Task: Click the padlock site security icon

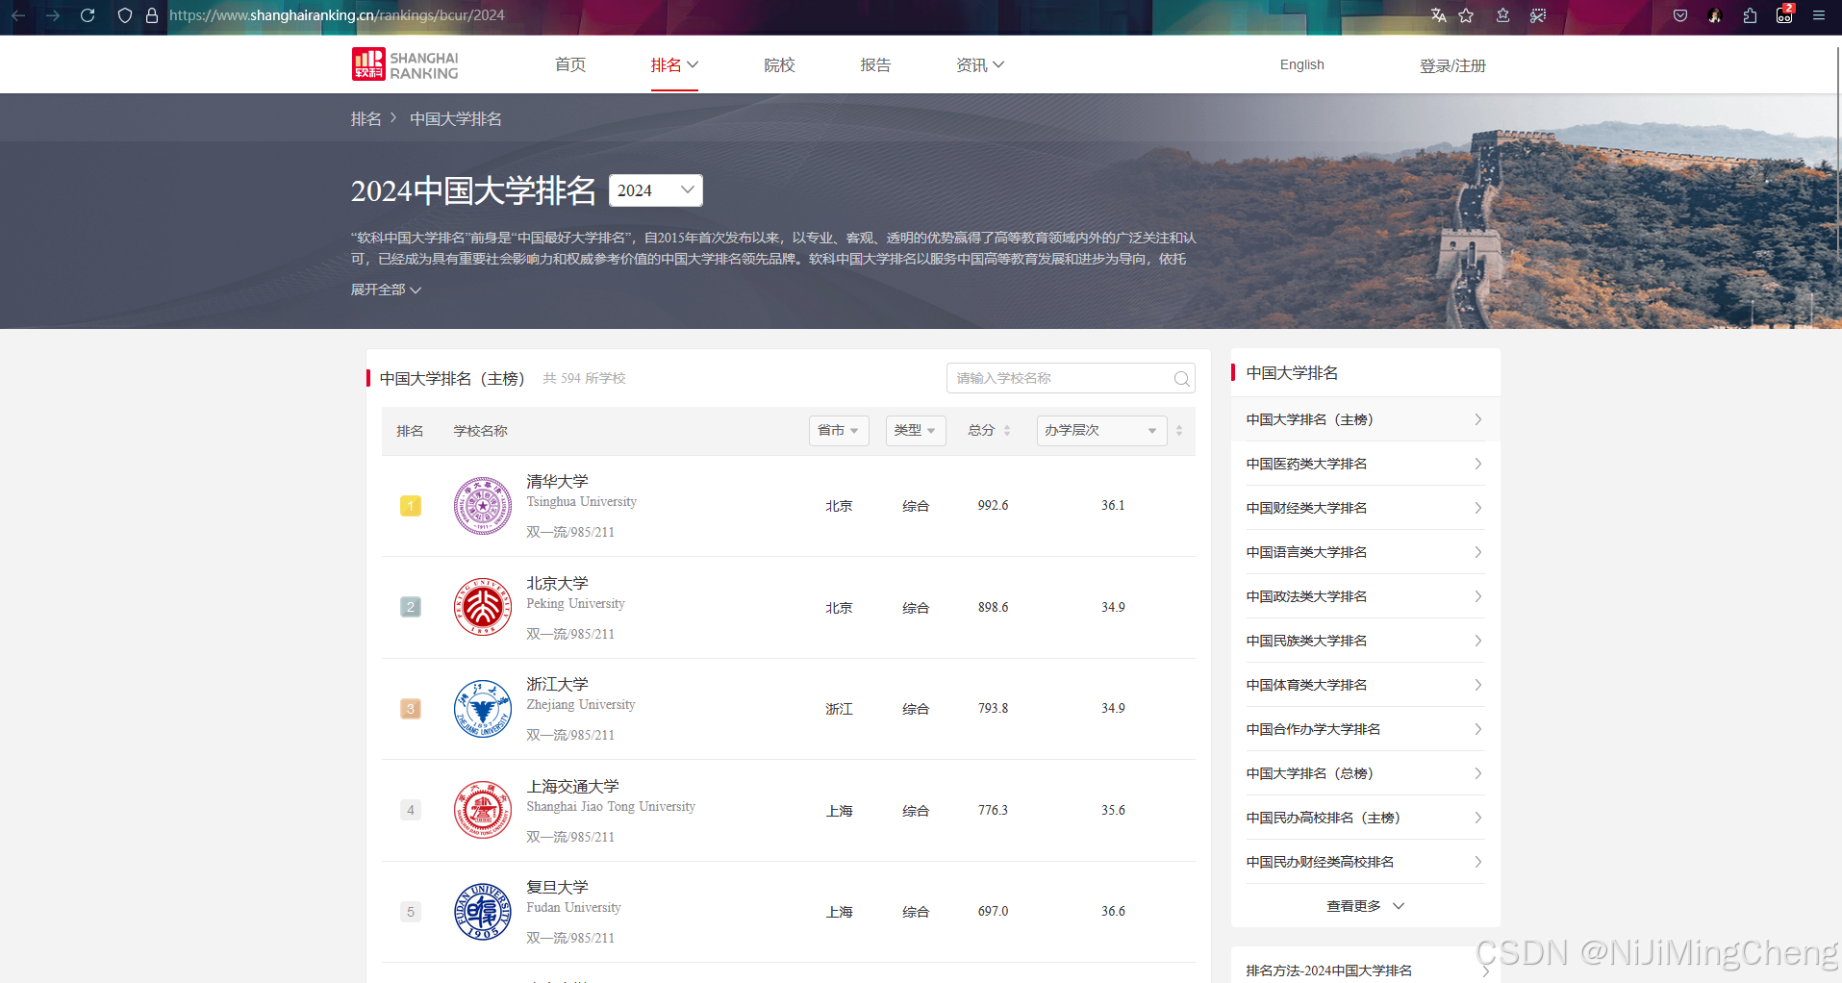Action: (152, 15)
